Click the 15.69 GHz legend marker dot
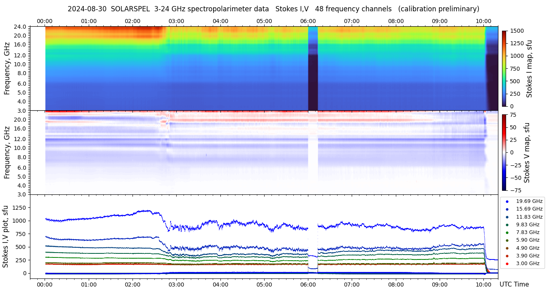547x293 pixels. pyautogui.click(x=507, y=209)
